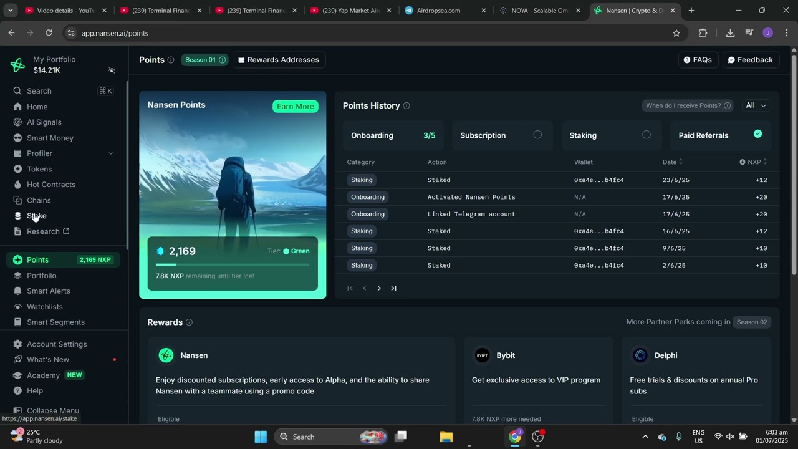Click the Nansen rewards logo
Image resolution: width=798 pixels, height=449 pixels.
click(166, 355)
